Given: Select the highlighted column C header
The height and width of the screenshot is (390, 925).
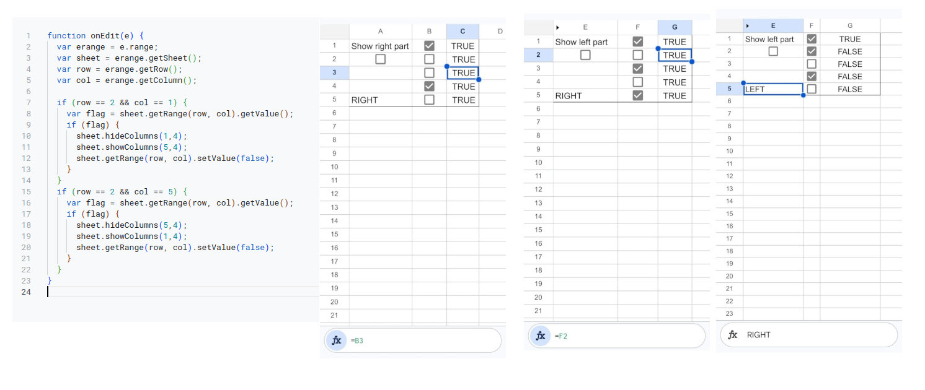Looking at the screenshot, I should click(462, 31).
